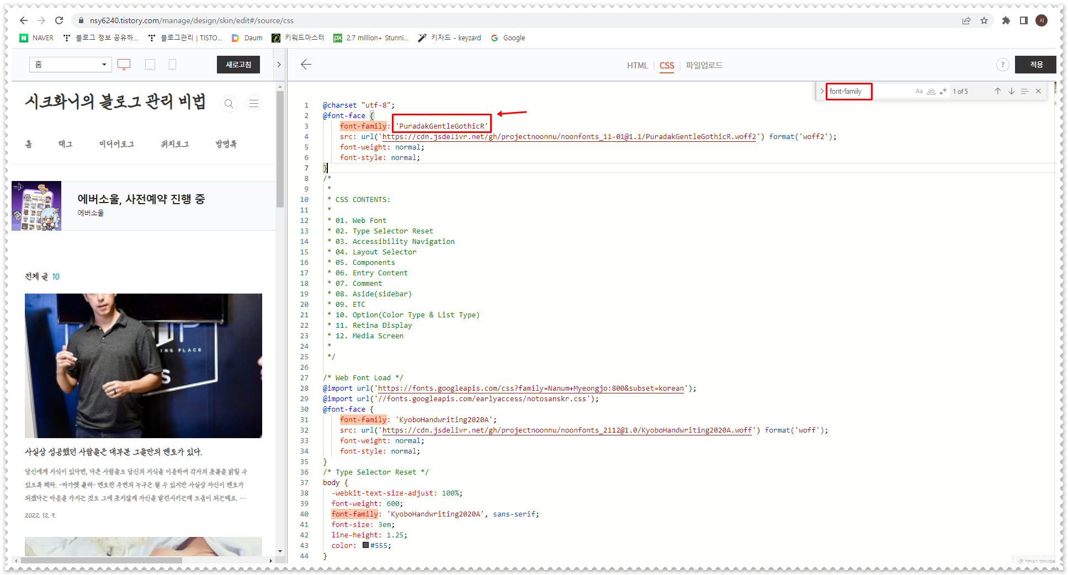This screenshot has width=1068, height=575.
Task: Click the 위치로그 menu in blog preview
Action: coord(174,144)
